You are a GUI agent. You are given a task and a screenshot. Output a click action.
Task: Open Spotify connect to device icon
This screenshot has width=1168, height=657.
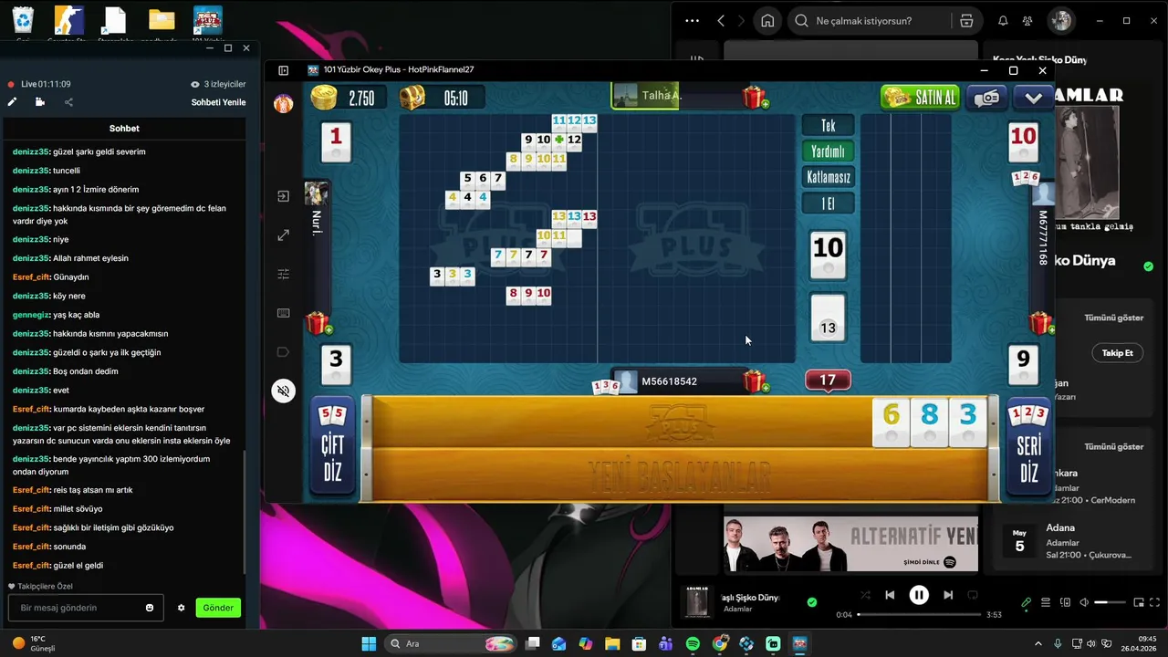pyautogui.click(x=1065, y=602)
